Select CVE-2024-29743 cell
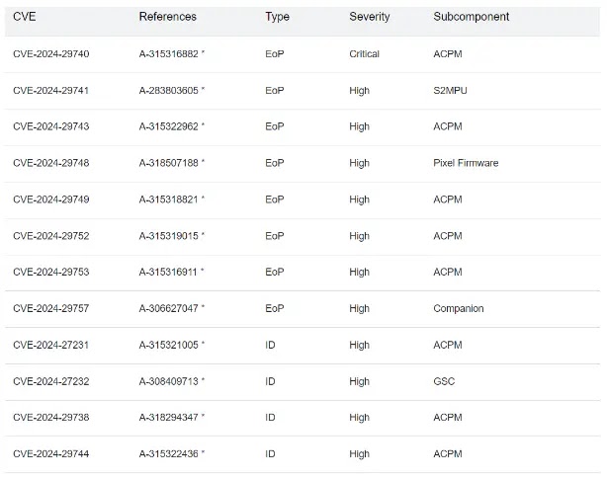Screen dimensions: 607x478 coord(51,126)
